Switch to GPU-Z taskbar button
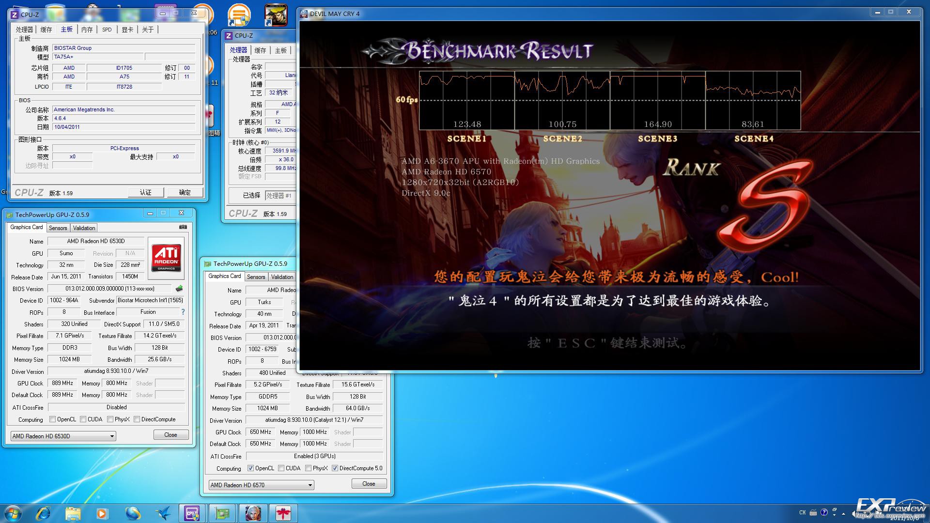This screenshot has width=930, height=523. tap(222, 513)
